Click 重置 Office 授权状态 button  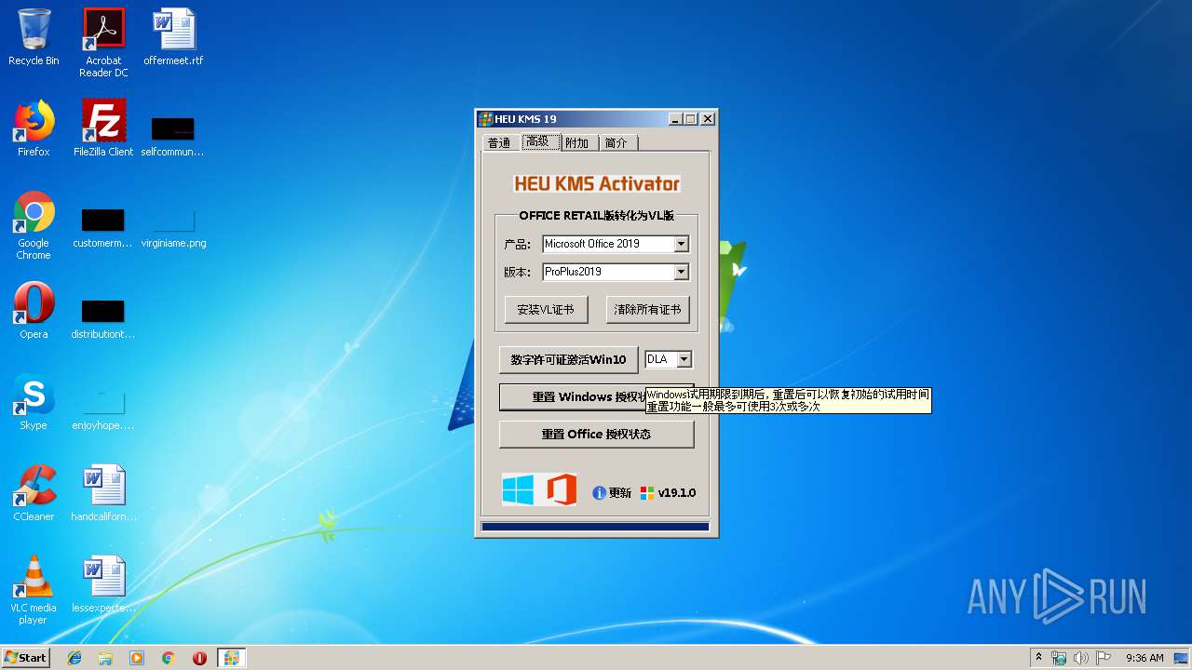point(596,434)
